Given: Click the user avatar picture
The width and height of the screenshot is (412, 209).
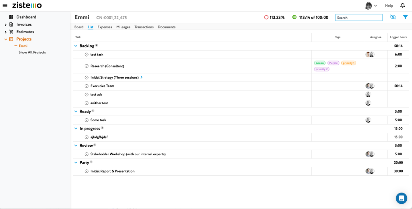Looking at the screenshot, I should click(369, 6).
